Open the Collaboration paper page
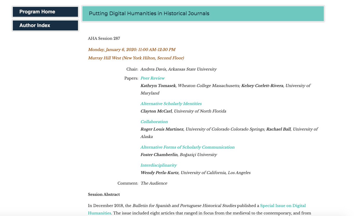Image resolution: width=356 pixels, height=216 pixels. click(154, 121)
